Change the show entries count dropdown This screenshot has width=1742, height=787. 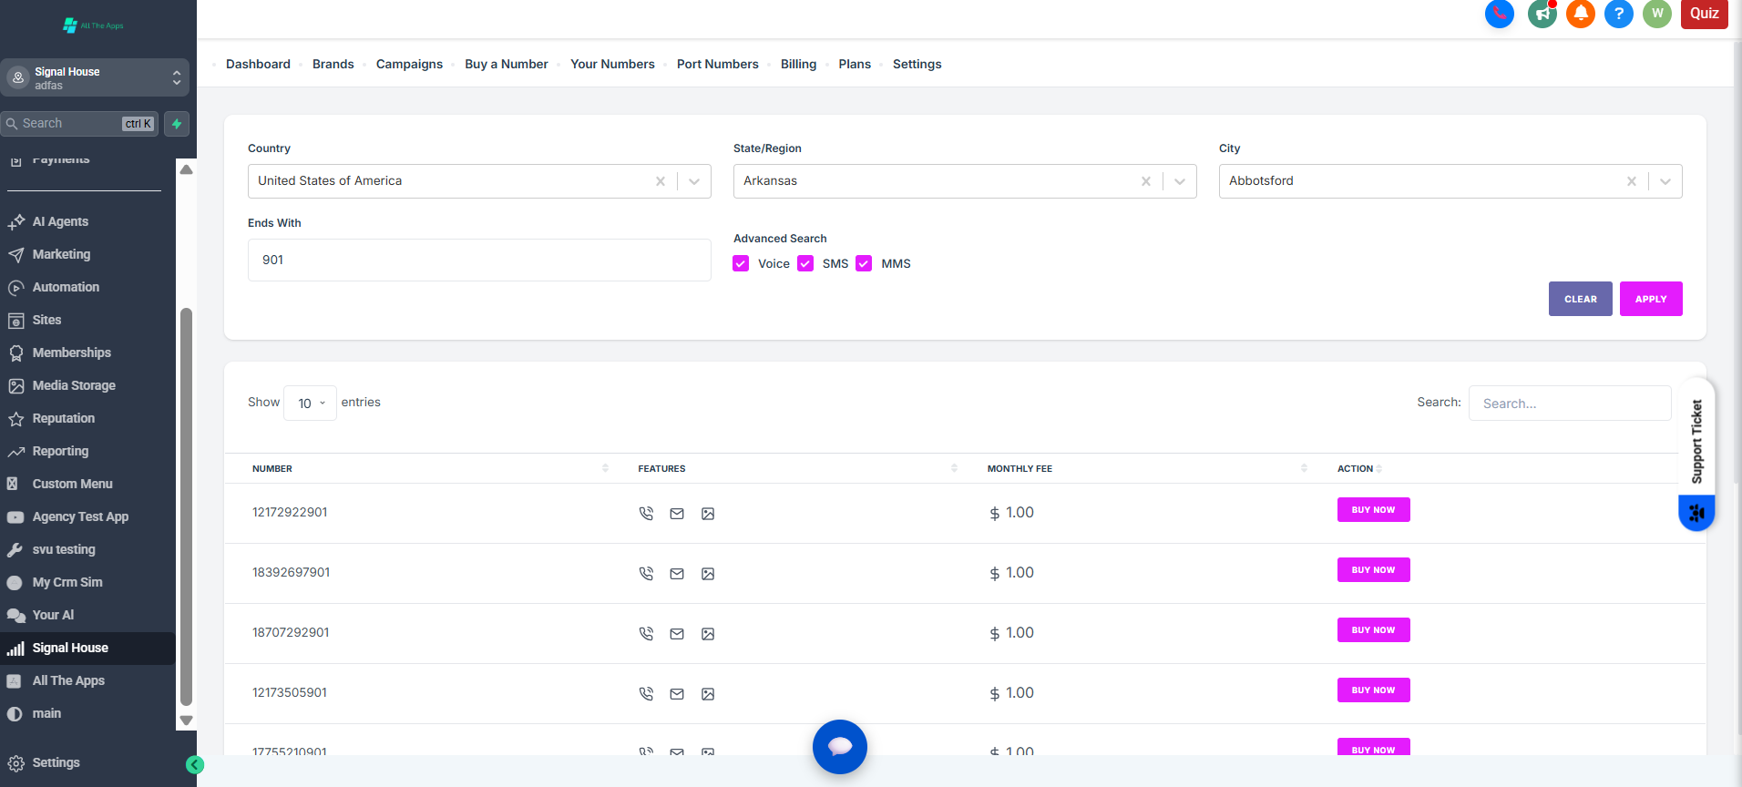[x=311, y=404]
